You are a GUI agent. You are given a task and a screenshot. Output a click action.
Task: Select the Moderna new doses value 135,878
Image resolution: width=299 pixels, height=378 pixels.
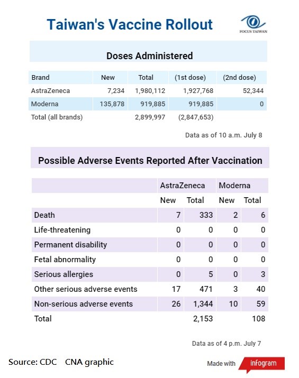(112, 104)
